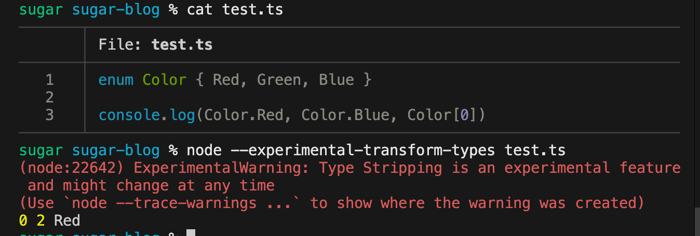This screenshot has width=700, height=236.
Task: Click the purple 0 index in Color[0]
Action: coord(464,115)
